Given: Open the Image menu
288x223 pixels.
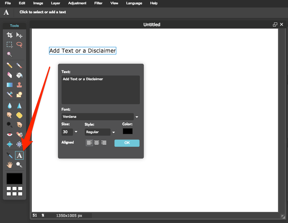Looking at the screenshot, I should point(38,3).
